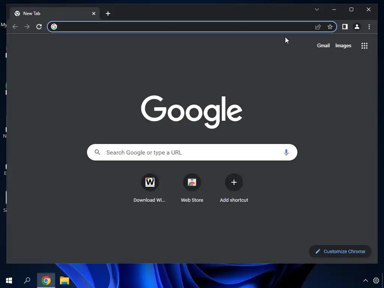This screenshot has height=288, width=384.
Task: Share this page icon in address bar
Action: pos(318,27)
